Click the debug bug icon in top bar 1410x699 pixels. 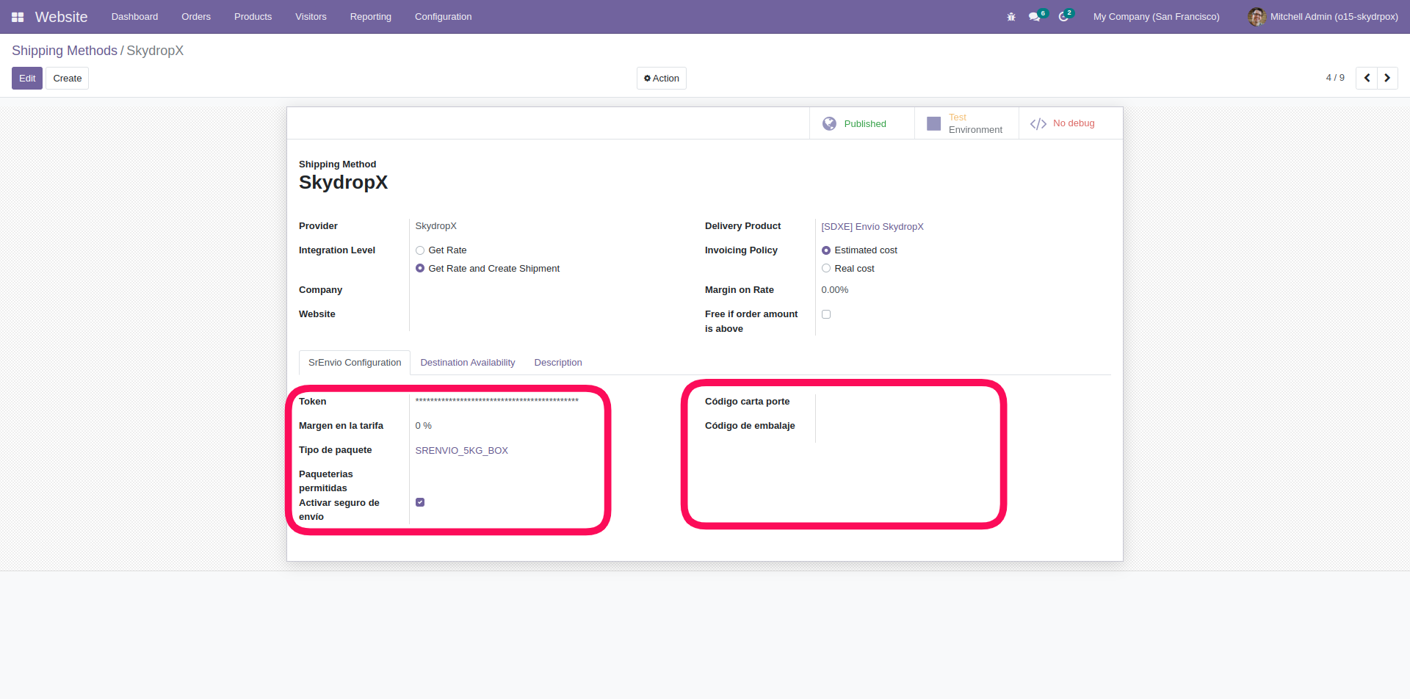click(x=1011, y=17)
